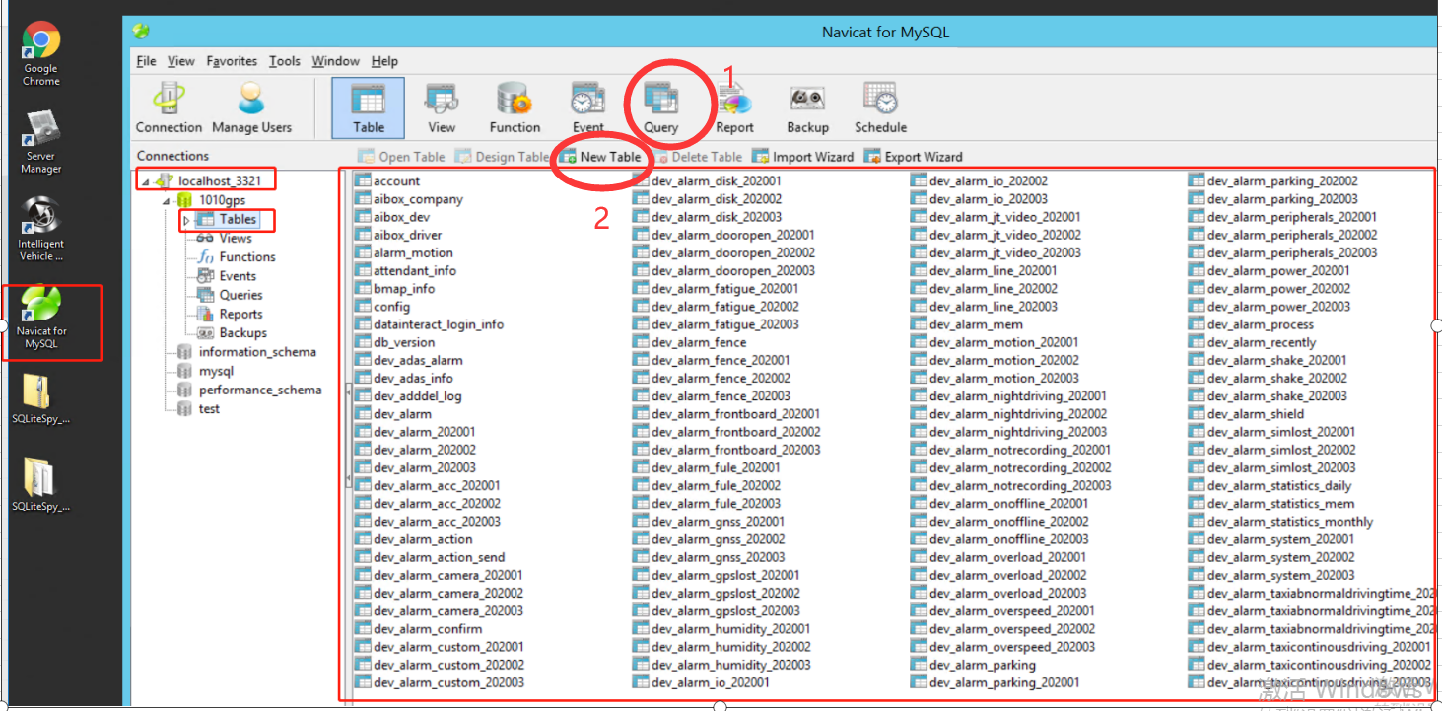Image resolution: width=1442 pixels, height=711 pixels.
Task: Click the Export Wizard button
Action: tap(913, 156)
